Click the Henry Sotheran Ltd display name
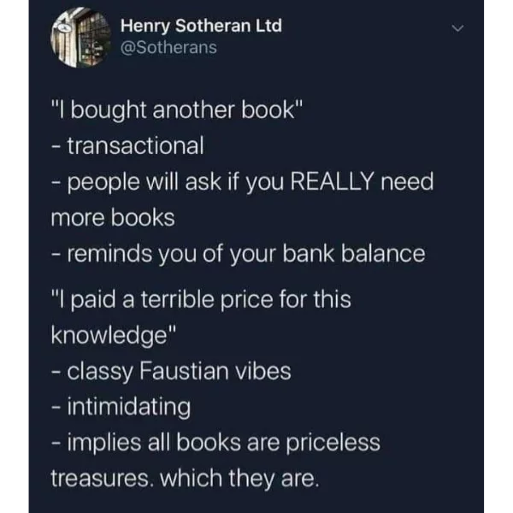Screen dimensions: 513x513 [201, 27]
